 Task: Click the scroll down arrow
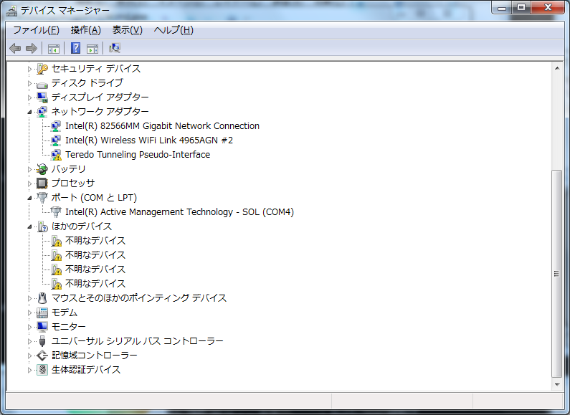(557, 384)
